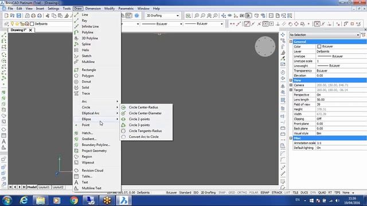
Task: Click the Windows Start button
Action: pyautogui.click(x=7, y=200)
